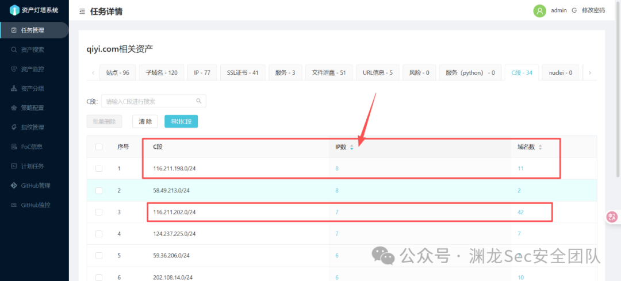
Task: Switch to the URL信息 - 5 tab
Action: click(378, 72)
